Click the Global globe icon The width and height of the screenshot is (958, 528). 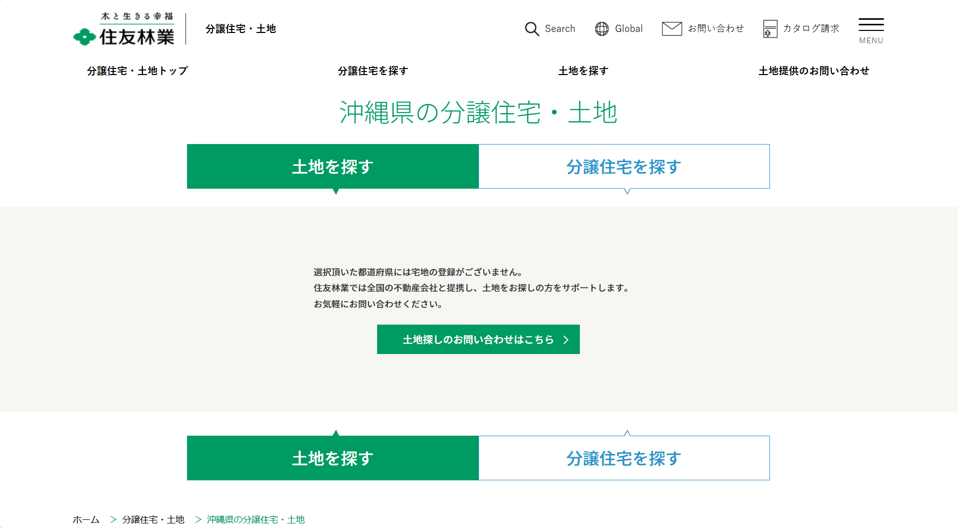(602, 29)
